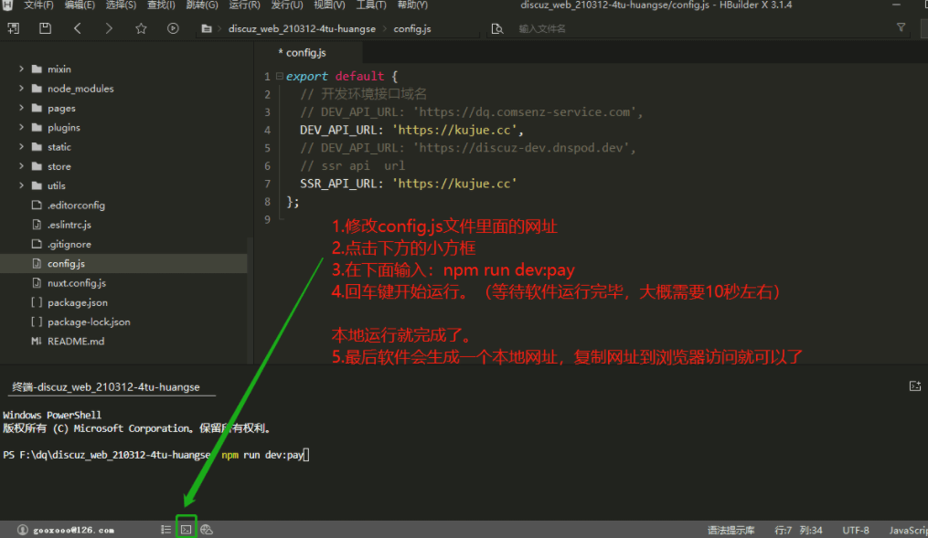
Task: Navigate back using the left arrow
Action: [x=77, y=28]
